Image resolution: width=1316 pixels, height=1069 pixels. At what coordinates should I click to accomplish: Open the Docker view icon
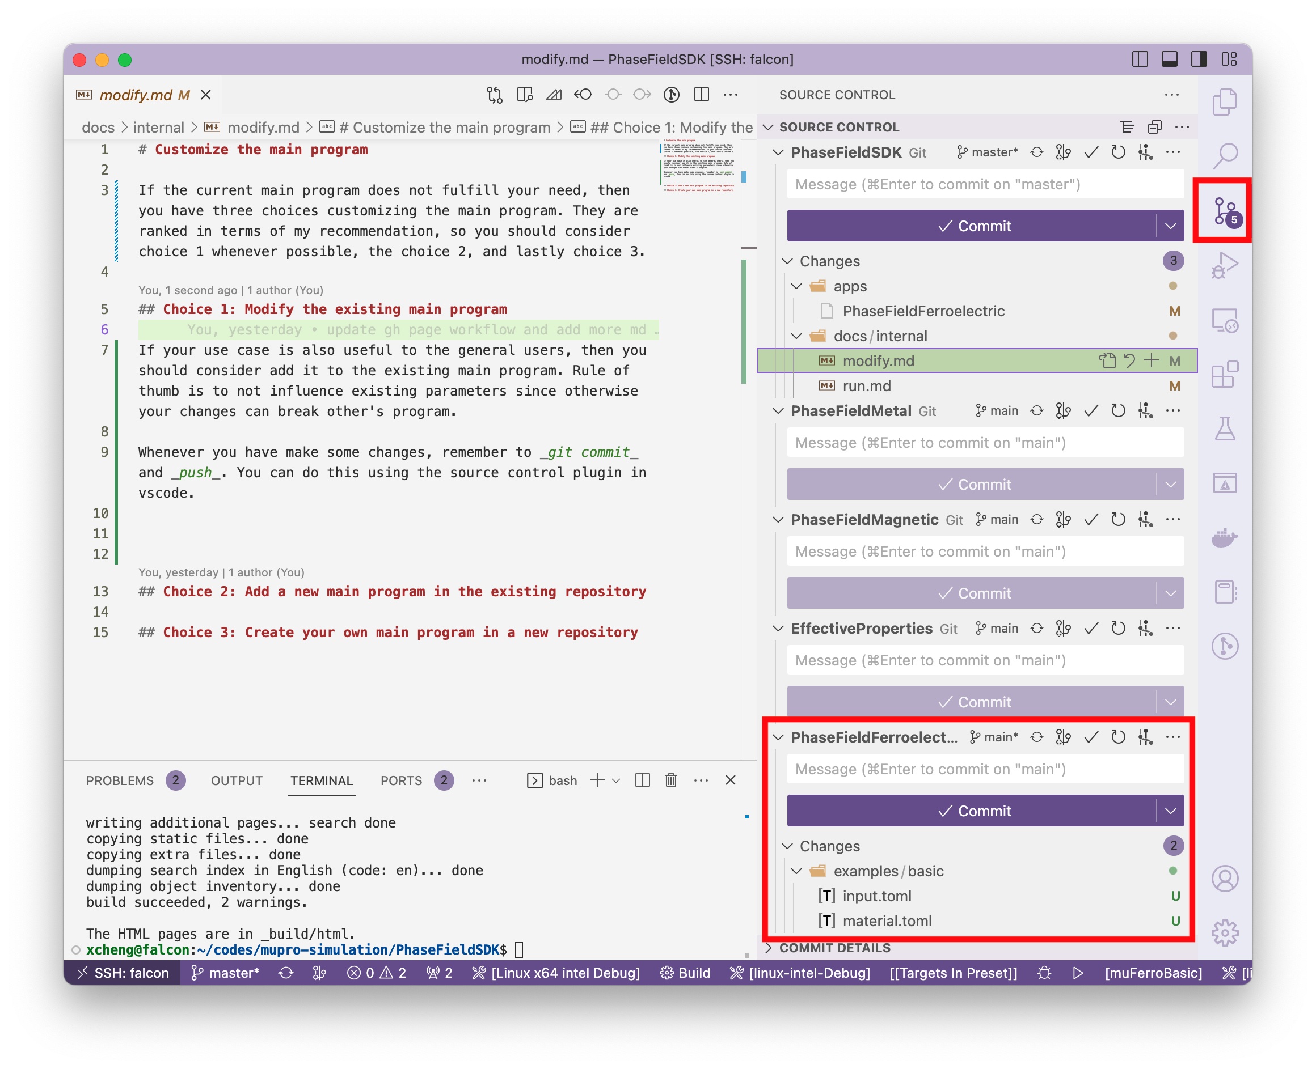click(x=1224, y=537)
